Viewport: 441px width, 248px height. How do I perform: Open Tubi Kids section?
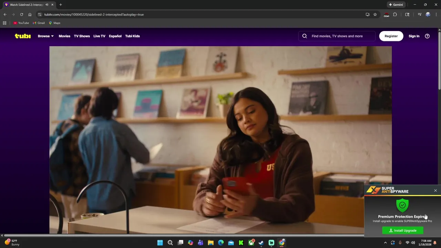pyautogui.click(x=132, y=36)
